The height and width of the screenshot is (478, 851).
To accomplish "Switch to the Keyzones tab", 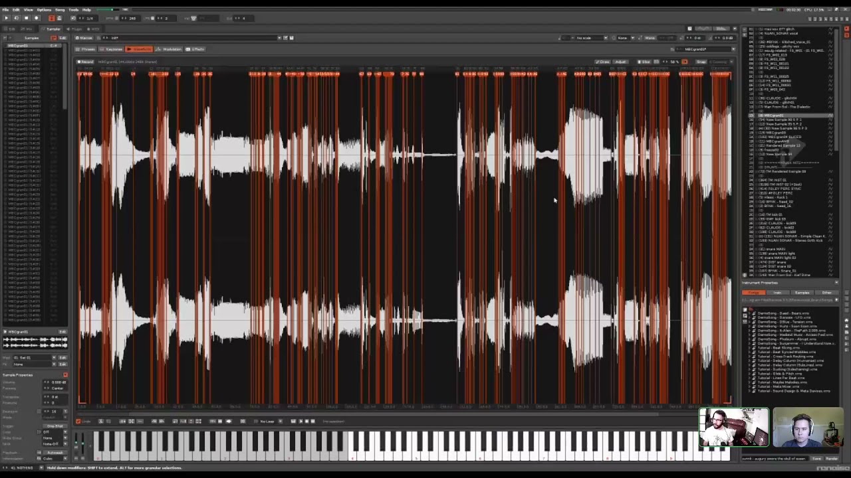I will 112,49.
